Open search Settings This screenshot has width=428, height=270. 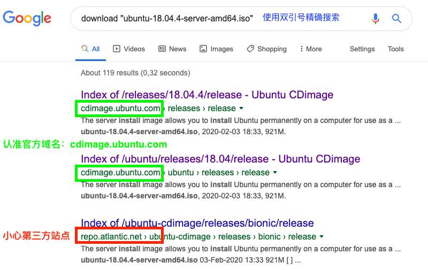click(362, 49)
